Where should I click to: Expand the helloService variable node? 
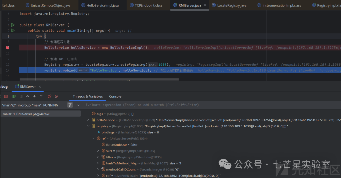(x=88, y=120)
